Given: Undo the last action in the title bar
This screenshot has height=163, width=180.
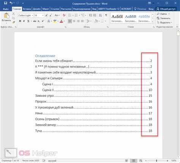Looking at the screenshot, I should click(x=11, y=3).
